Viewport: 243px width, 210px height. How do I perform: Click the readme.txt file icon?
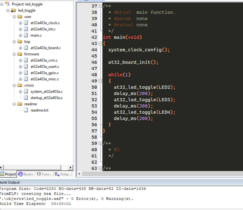tap(26, 110)
